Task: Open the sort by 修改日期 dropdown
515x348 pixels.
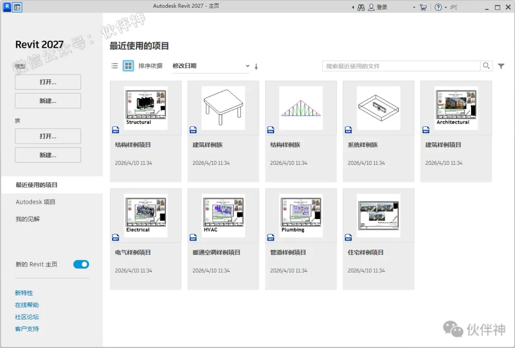Action: 211,66
